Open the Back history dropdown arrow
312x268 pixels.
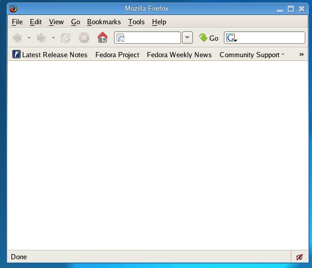pyautogui.click(x=29, y=38)
